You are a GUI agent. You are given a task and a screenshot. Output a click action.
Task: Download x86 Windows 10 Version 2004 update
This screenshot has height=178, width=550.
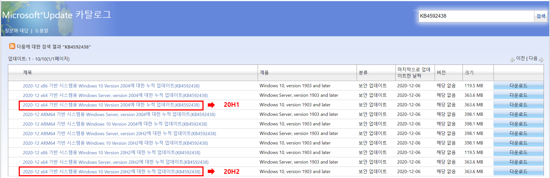(x=519, y=86)
